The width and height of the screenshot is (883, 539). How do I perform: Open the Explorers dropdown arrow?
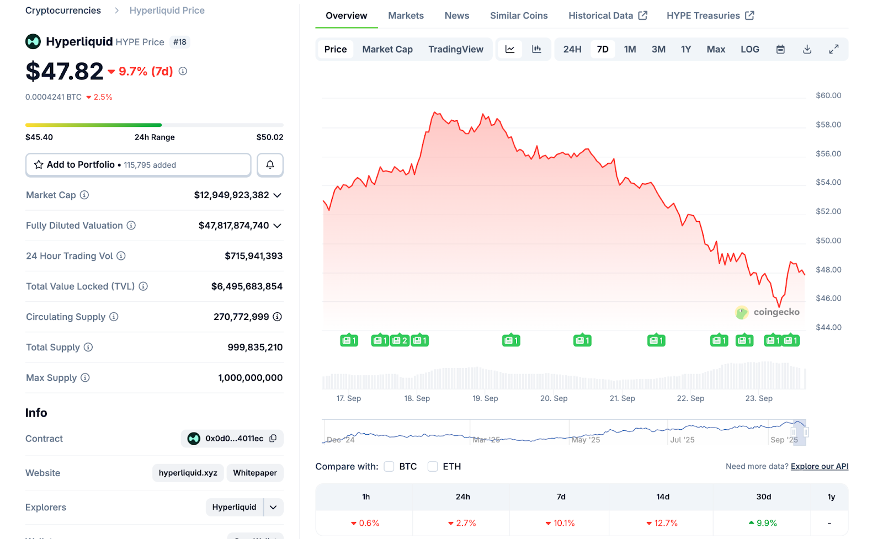click(x=273, y=508)
